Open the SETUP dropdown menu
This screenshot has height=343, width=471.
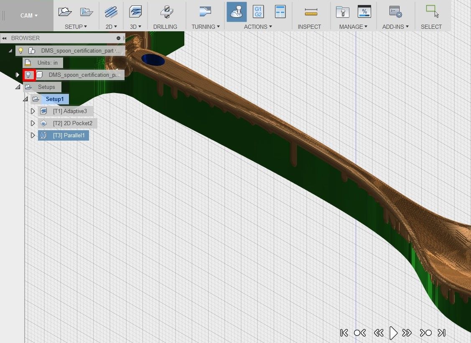coord(76,27)
